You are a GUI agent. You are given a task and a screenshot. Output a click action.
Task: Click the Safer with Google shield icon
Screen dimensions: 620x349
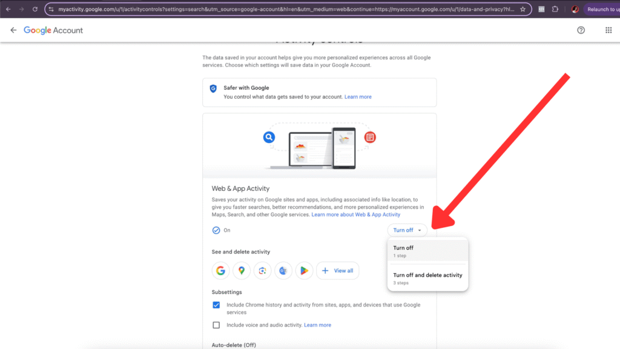click(213, 88)
